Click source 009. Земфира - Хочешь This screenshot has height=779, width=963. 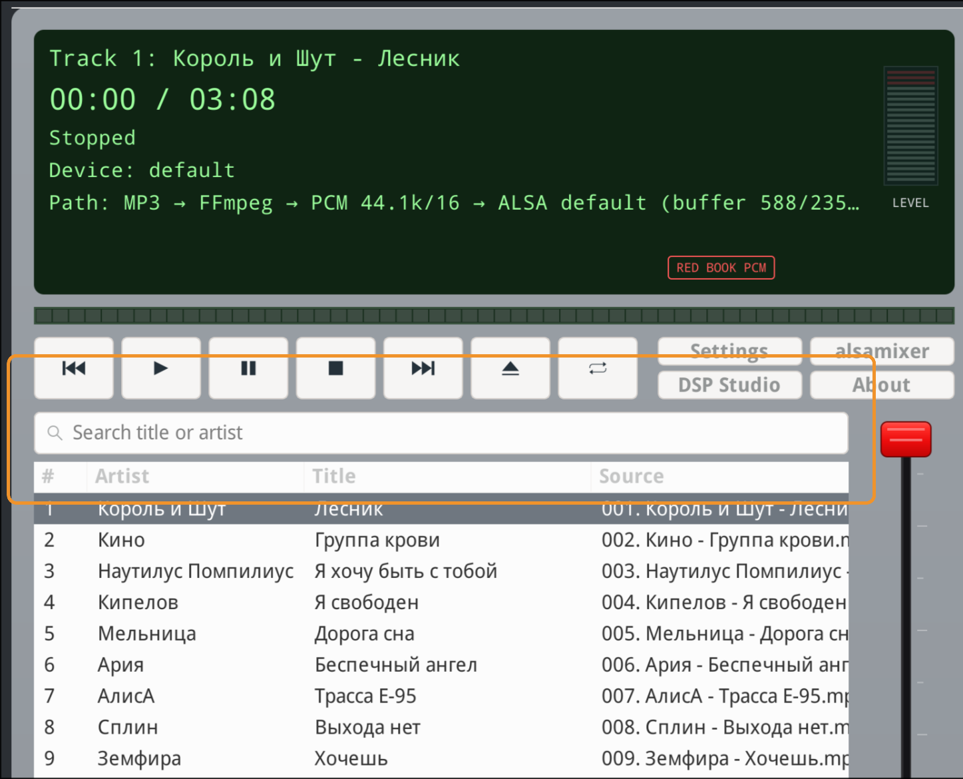click(x=725, y=759)
